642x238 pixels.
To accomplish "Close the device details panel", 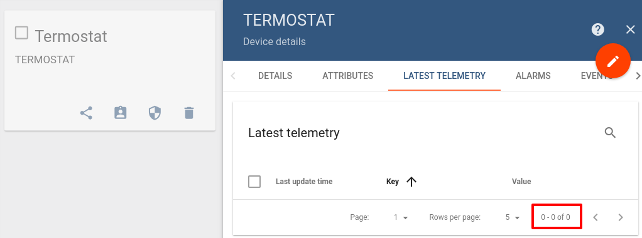I will [x=631, y=29].
